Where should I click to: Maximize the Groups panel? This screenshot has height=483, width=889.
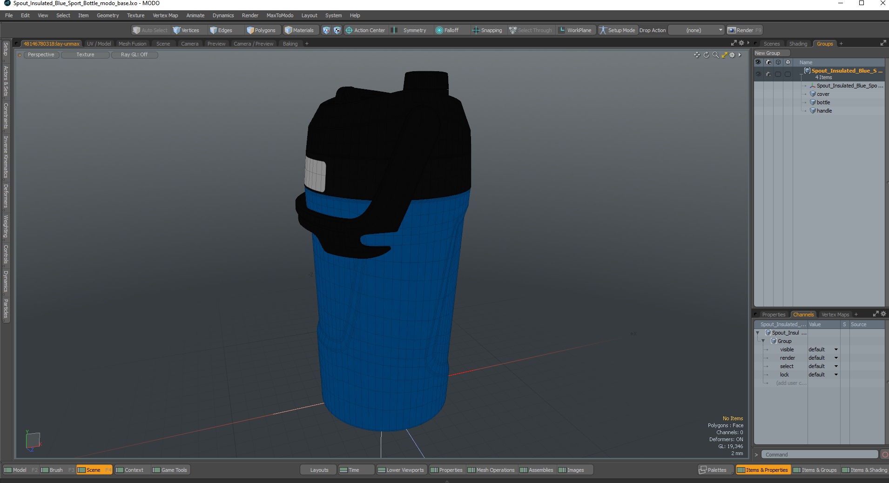tap(883, 43)
